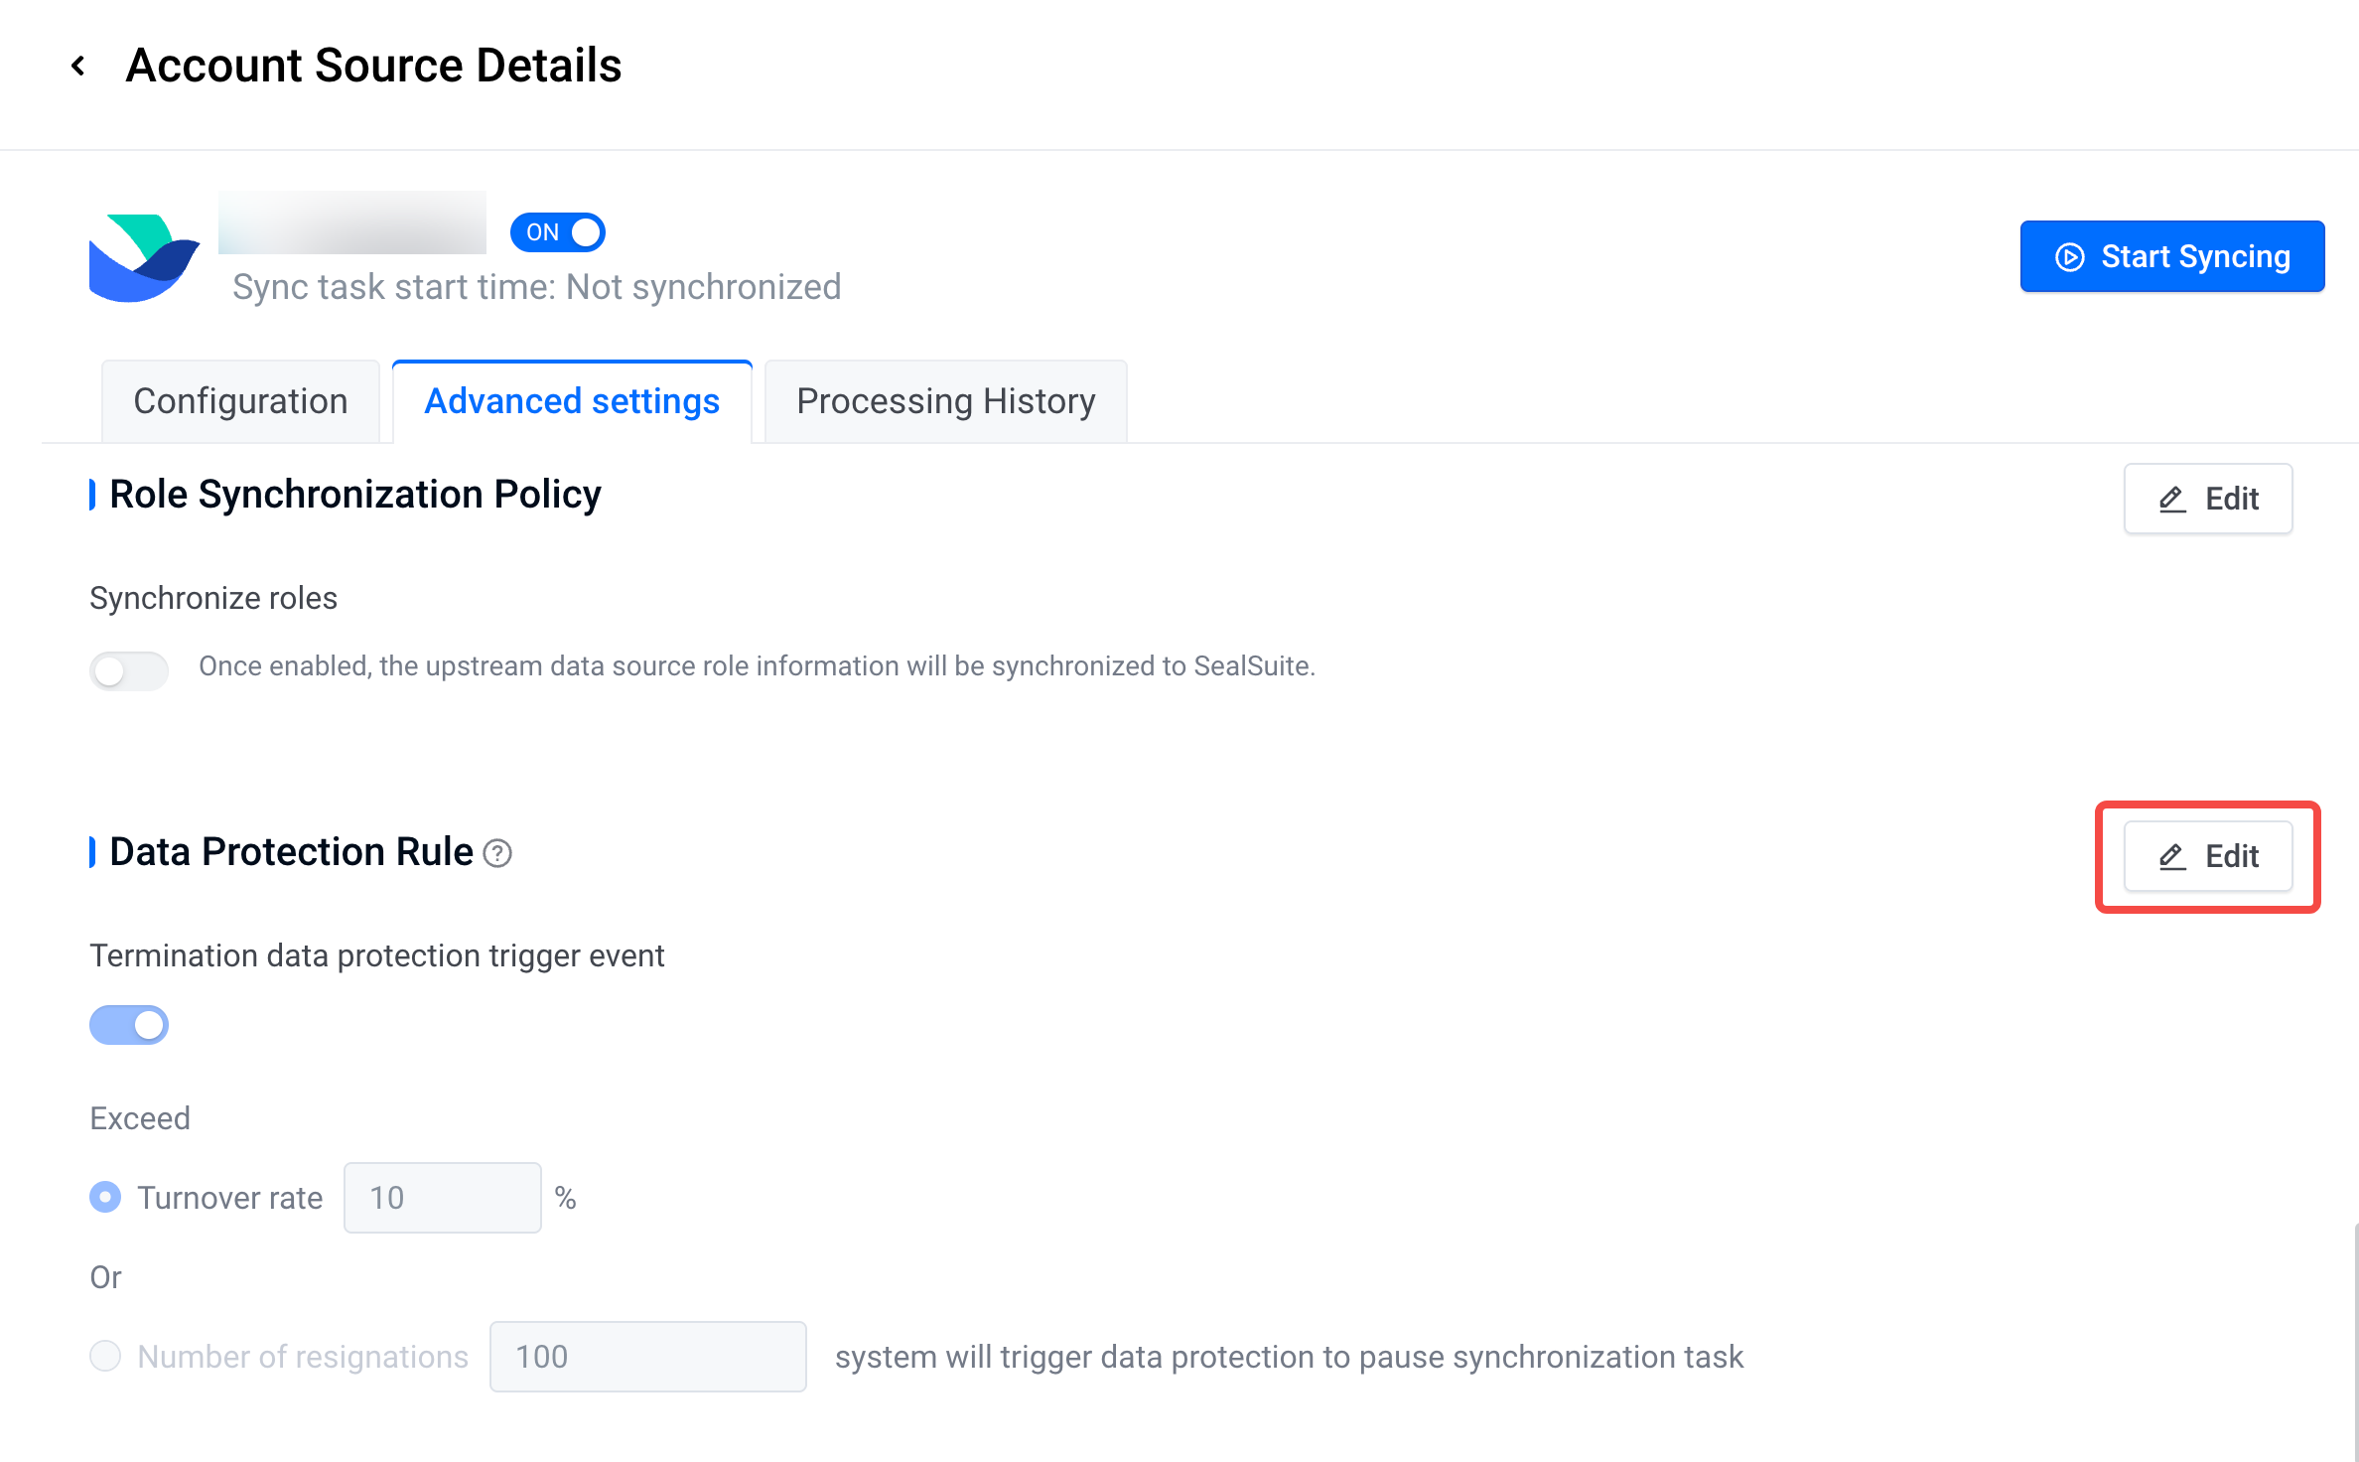Edit the Role Synchronization Policy section
The width and height of the screenshot is (2359, 1462).
[x=2208, y=499]
